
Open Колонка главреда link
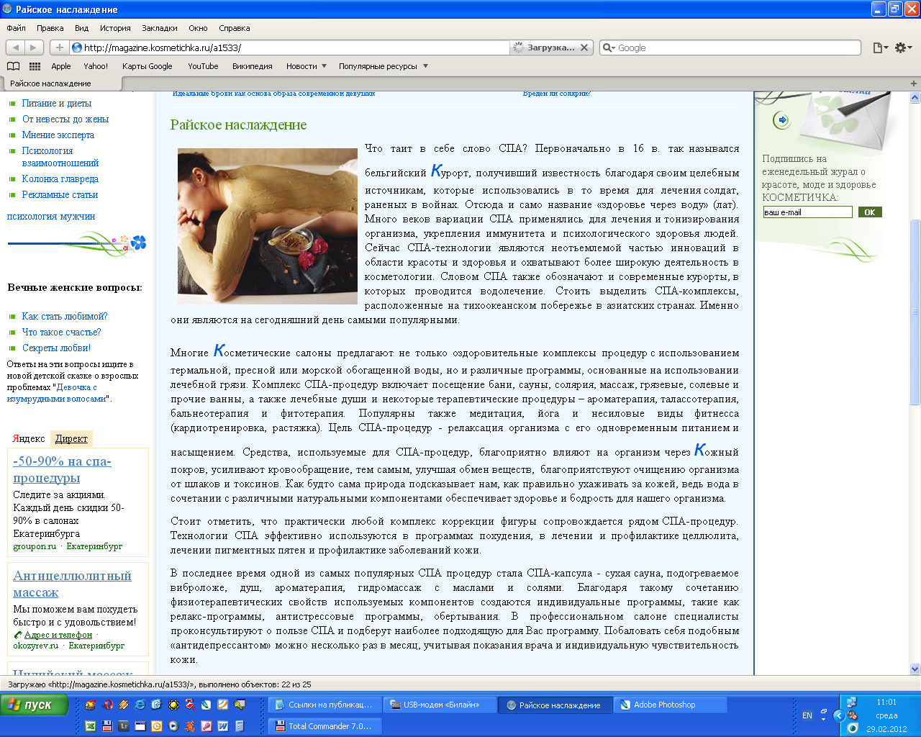60,179
